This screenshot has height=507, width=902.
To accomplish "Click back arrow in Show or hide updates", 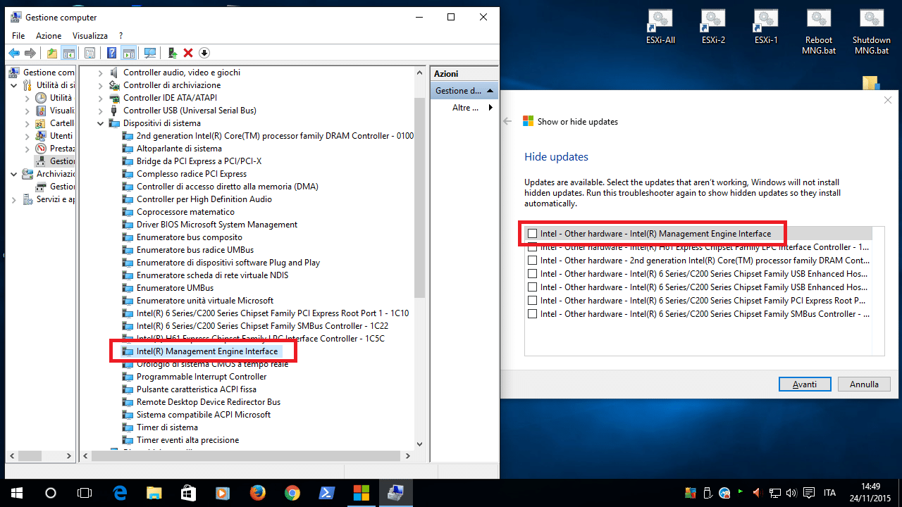I will coord(507,121).
